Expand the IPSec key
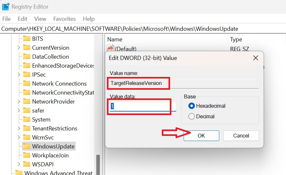Viewport: 286px width, 175px height. click(19, 74)
